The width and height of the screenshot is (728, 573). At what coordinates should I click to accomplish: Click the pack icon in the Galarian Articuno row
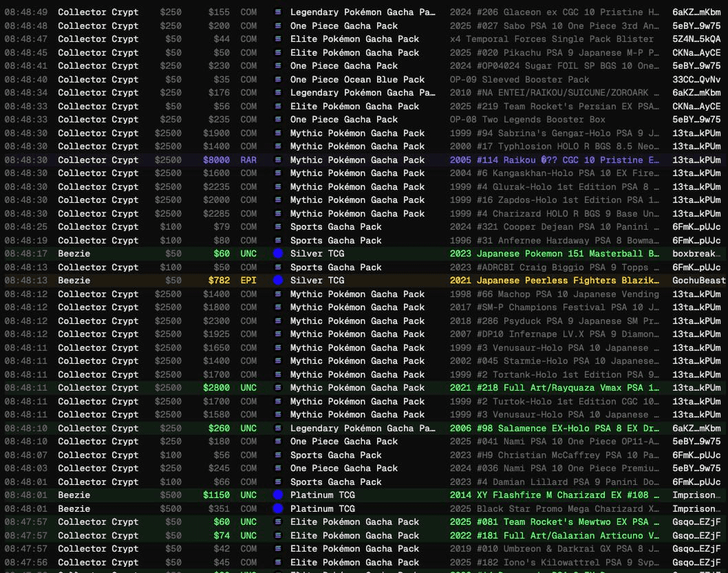point(277,535)
